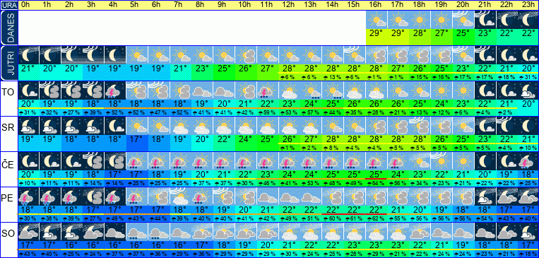The image size is (539, 258).
Task: Click the PE row 7h windy cloud icon
Action: (180, 197)
